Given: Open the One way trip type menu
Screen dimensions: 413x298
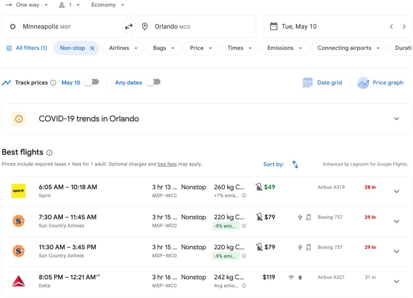Looking at the screenshot, I should pyautogui.click(x=27, y=5).
